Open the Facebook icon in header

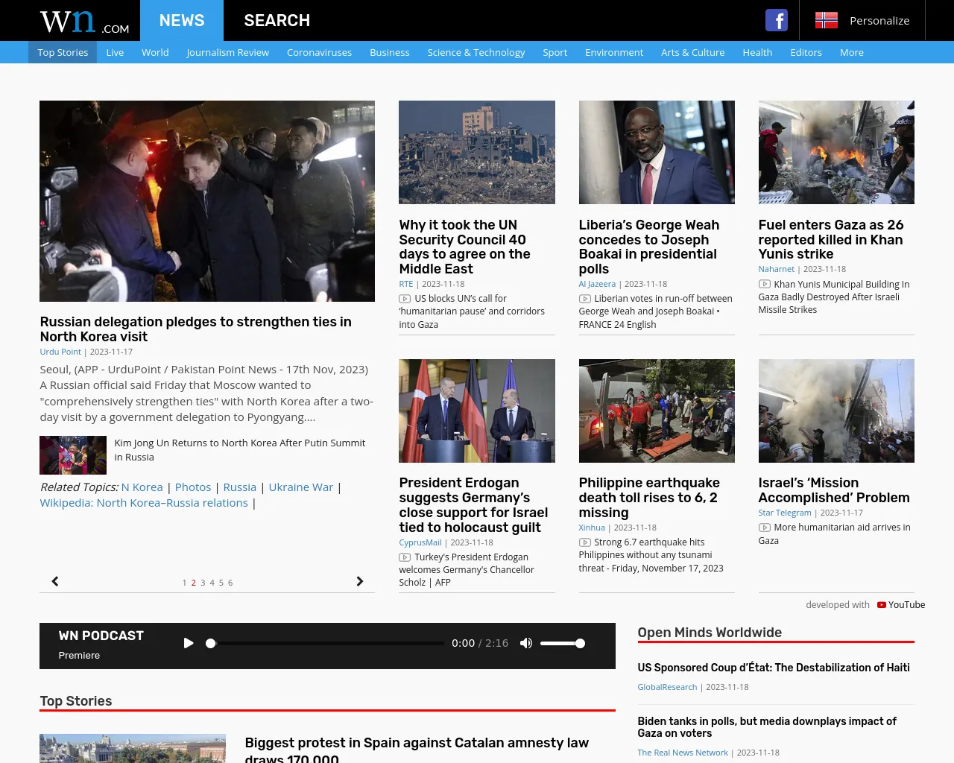(776, 20)
